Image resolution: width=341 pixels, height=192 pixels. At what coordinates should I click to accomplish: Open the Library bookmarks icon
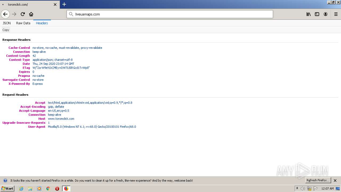(308, 14)
